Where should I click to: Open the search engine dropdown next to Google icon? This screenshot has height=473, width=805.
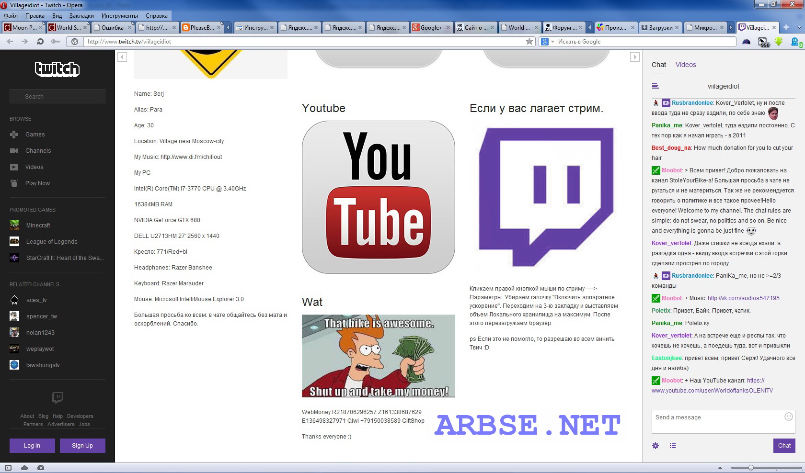(x=552, y=42)
